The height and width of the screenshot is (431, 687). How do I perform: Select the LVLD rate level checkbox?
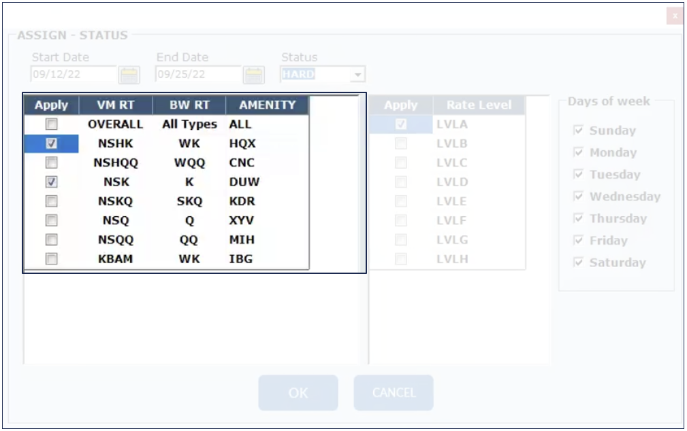pos(401,182)
